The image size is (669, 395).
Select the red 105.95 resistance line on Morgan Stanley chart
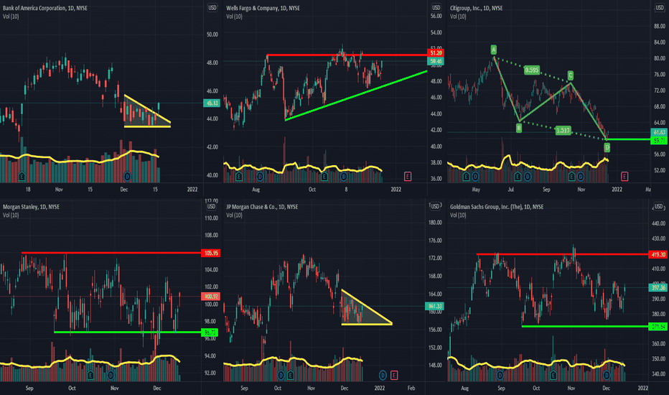[111, 253]
